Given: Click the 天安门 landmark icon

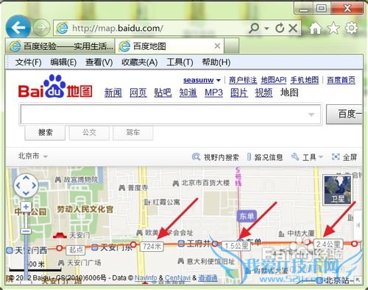Looking at the screenshot, I should (x=60, y=235).
